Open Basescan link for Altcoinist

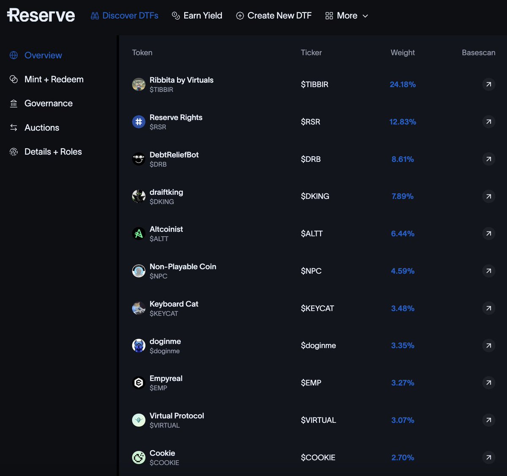488,234
